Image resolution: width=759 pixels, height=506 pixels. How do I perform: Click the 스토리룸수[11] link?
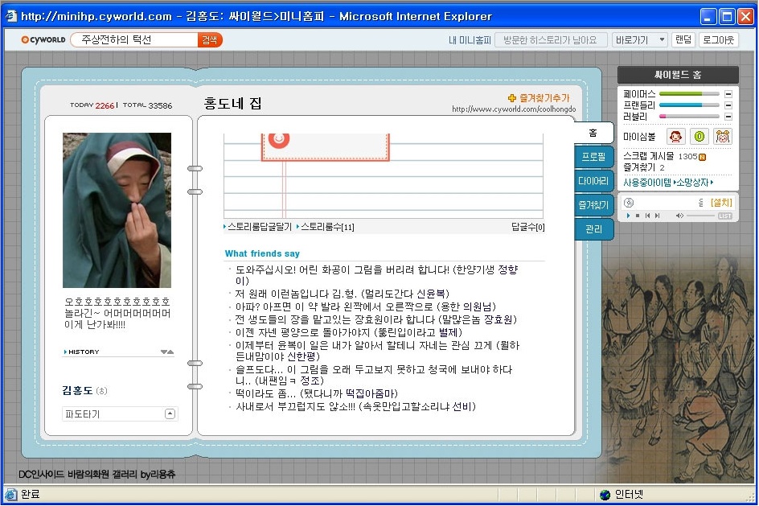[327, 227]
